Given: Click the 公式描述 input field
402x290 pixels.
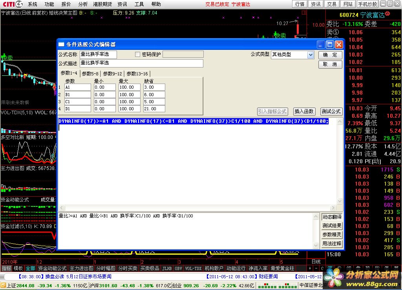Looking at the screenshot, I should [x=141, y=63].
